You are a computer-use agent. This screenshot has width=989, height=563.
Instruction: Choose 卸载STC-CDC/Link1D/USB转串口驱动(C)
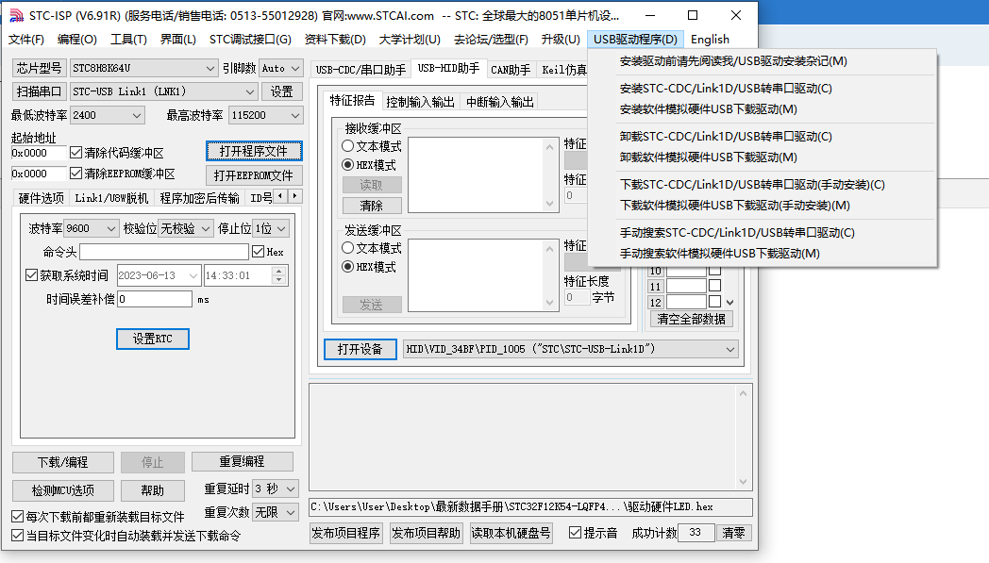(x=726, y=136)
